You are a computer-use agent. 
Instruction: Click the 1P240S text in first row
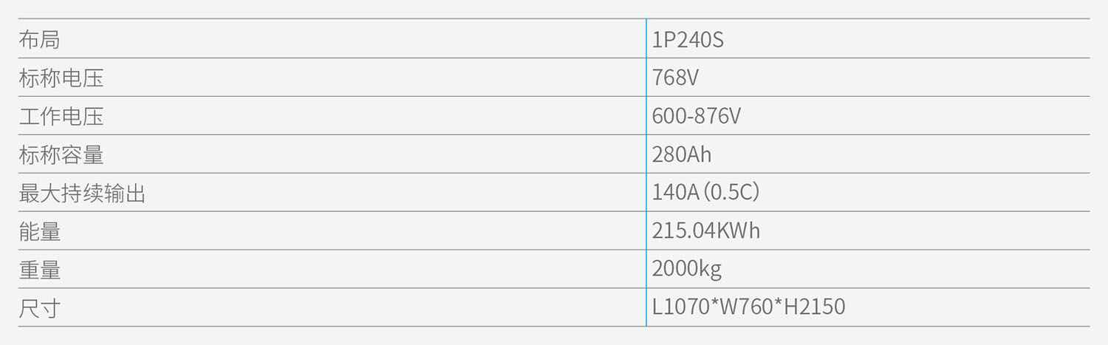point(687,39)
